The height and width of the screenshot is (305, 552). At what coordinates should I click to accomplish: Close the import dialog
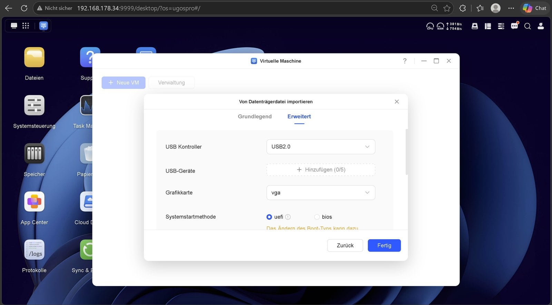397,102
